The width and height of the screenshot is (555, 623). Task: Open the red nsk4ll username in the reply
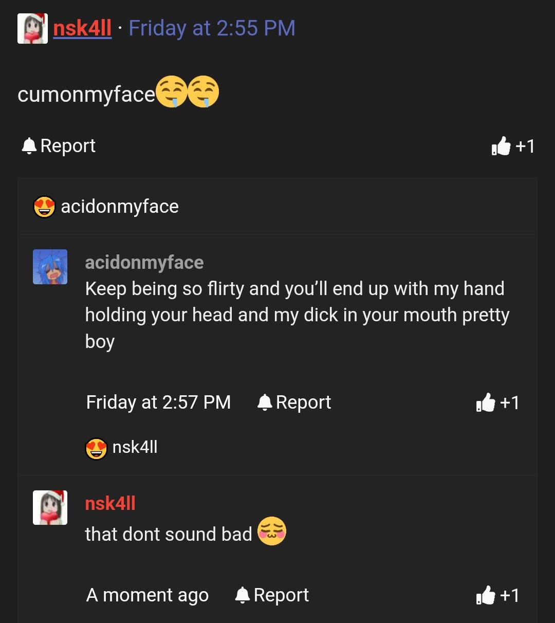110,504
